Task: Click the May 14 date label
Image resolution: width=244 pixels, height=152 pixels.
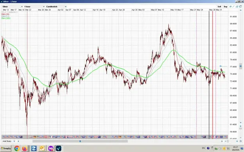Action: click(173, 10)
